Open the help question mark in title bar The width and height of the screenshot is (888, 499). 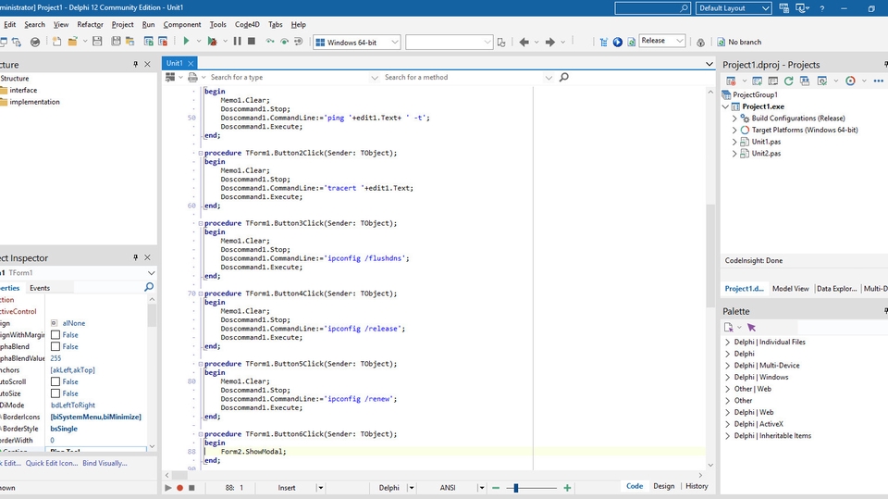(x=821, y=8)
